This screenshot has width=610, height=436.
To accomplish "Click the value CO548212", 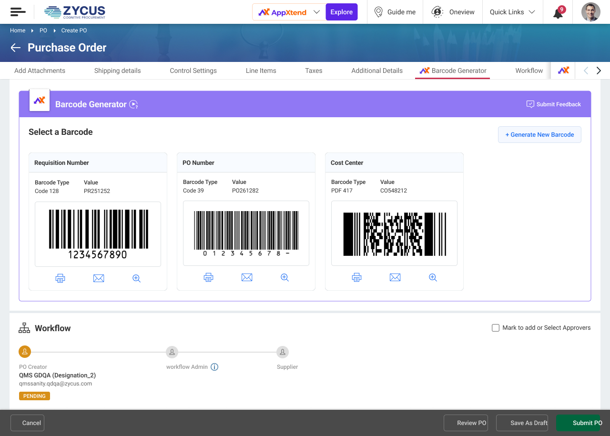I will [394, 191].
